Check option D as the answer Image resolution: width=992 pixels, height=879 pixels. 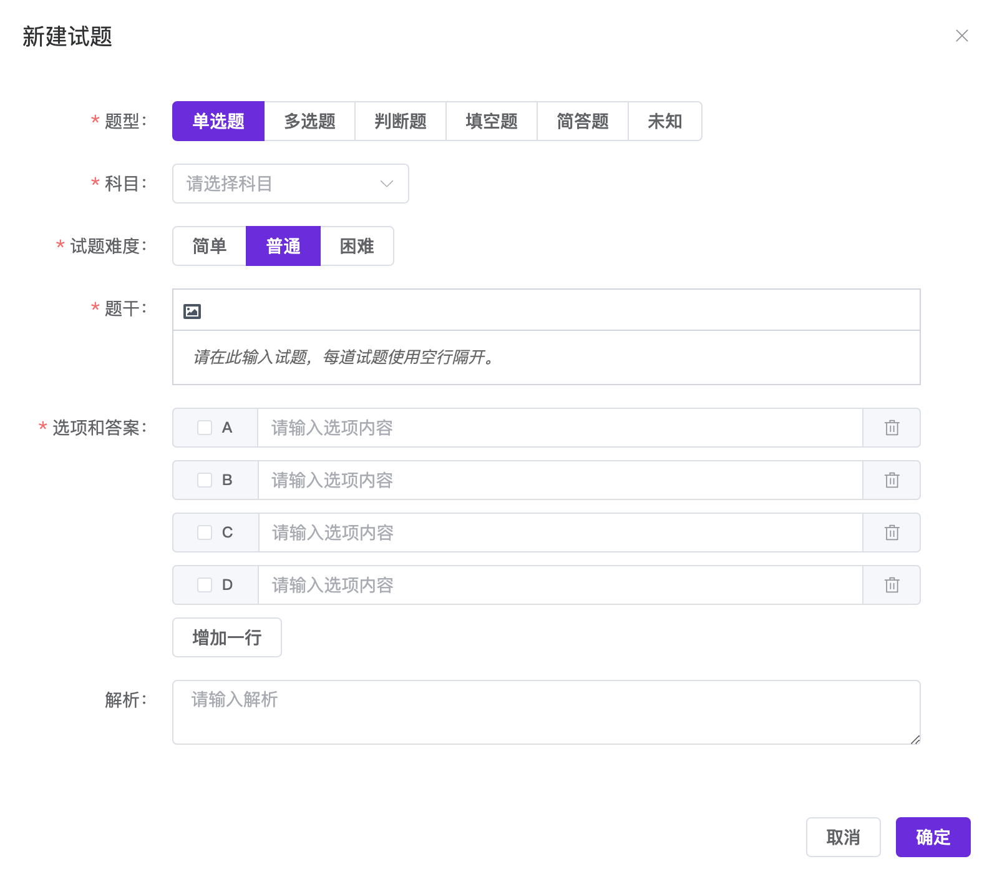(x=205, y=585)
